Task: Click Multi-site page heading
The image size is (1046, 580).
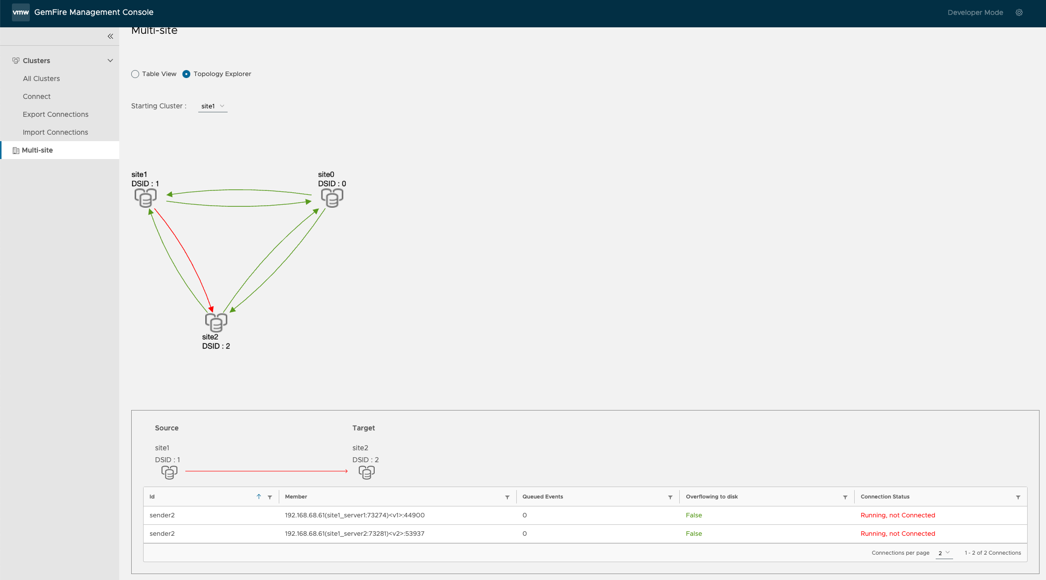Action: 155,31
